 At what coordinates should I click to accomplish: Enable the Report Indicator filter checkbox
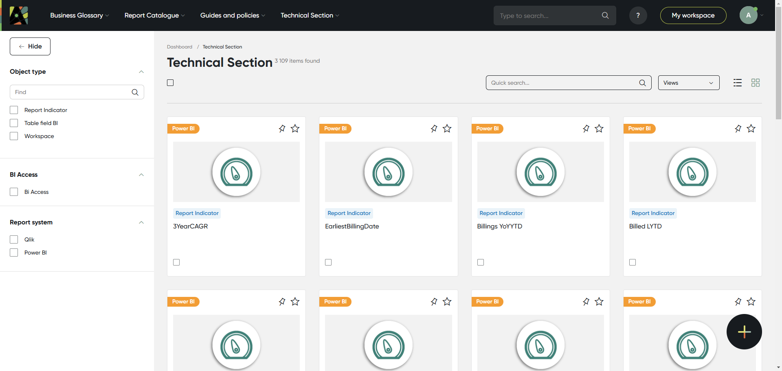(x=14, y=110)
